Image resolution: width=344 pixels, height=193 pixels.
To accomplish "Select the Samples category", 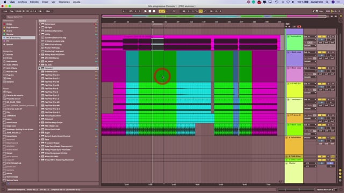I will [10, 82].
